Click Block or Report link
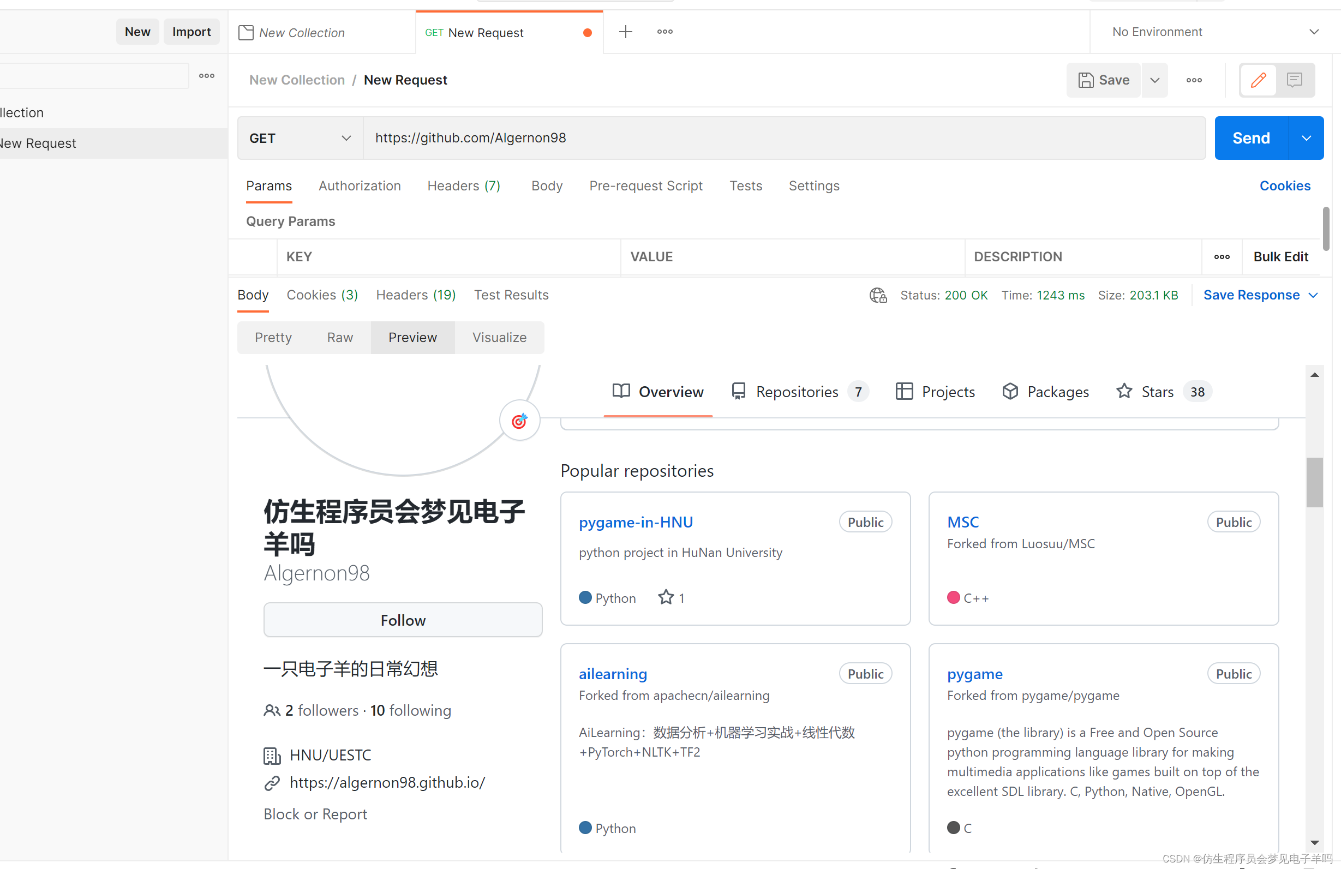Viewport: 1341px width, 869px height. [315, 815]
